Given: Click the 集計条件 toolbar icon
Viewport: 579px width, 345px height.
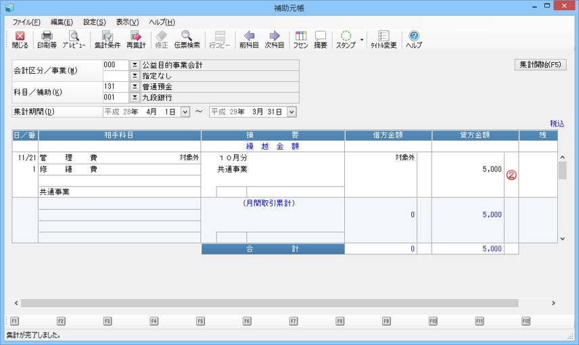Looking at the screenshot, I should coord(107,39).
